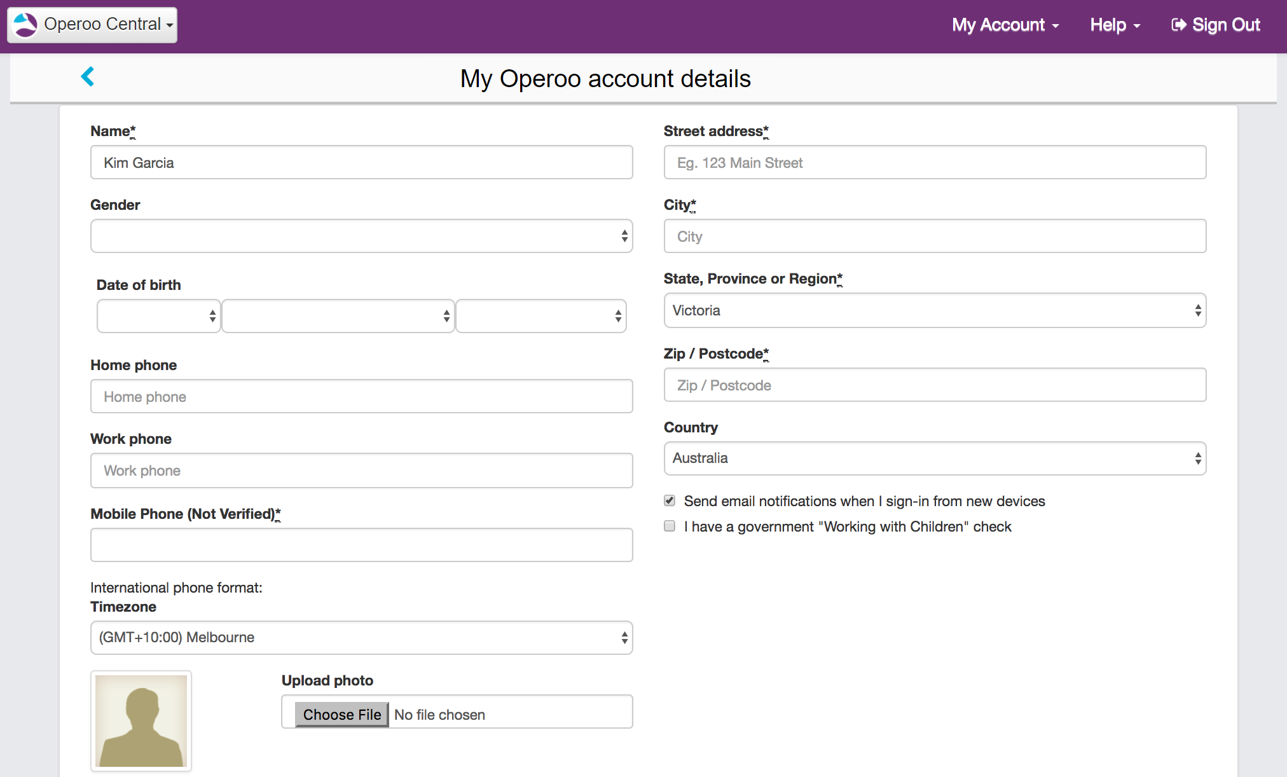Click the profile photo placeholder thumbnail
The height and width of the screenshot is (777, 1287).
tap(141, 720)
